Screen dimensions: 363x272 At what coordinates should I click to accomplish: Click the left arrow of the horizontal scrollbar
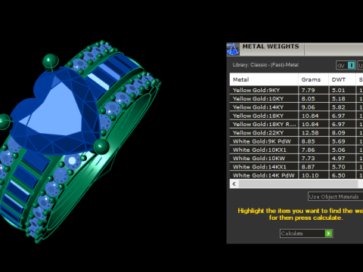pyautogui.click(x=234, y=184)
